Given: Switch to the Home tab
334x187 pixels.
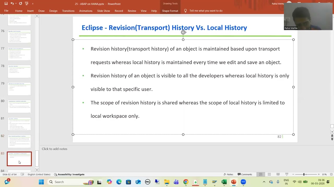Looking at the screenshot, I should (19, 11).
